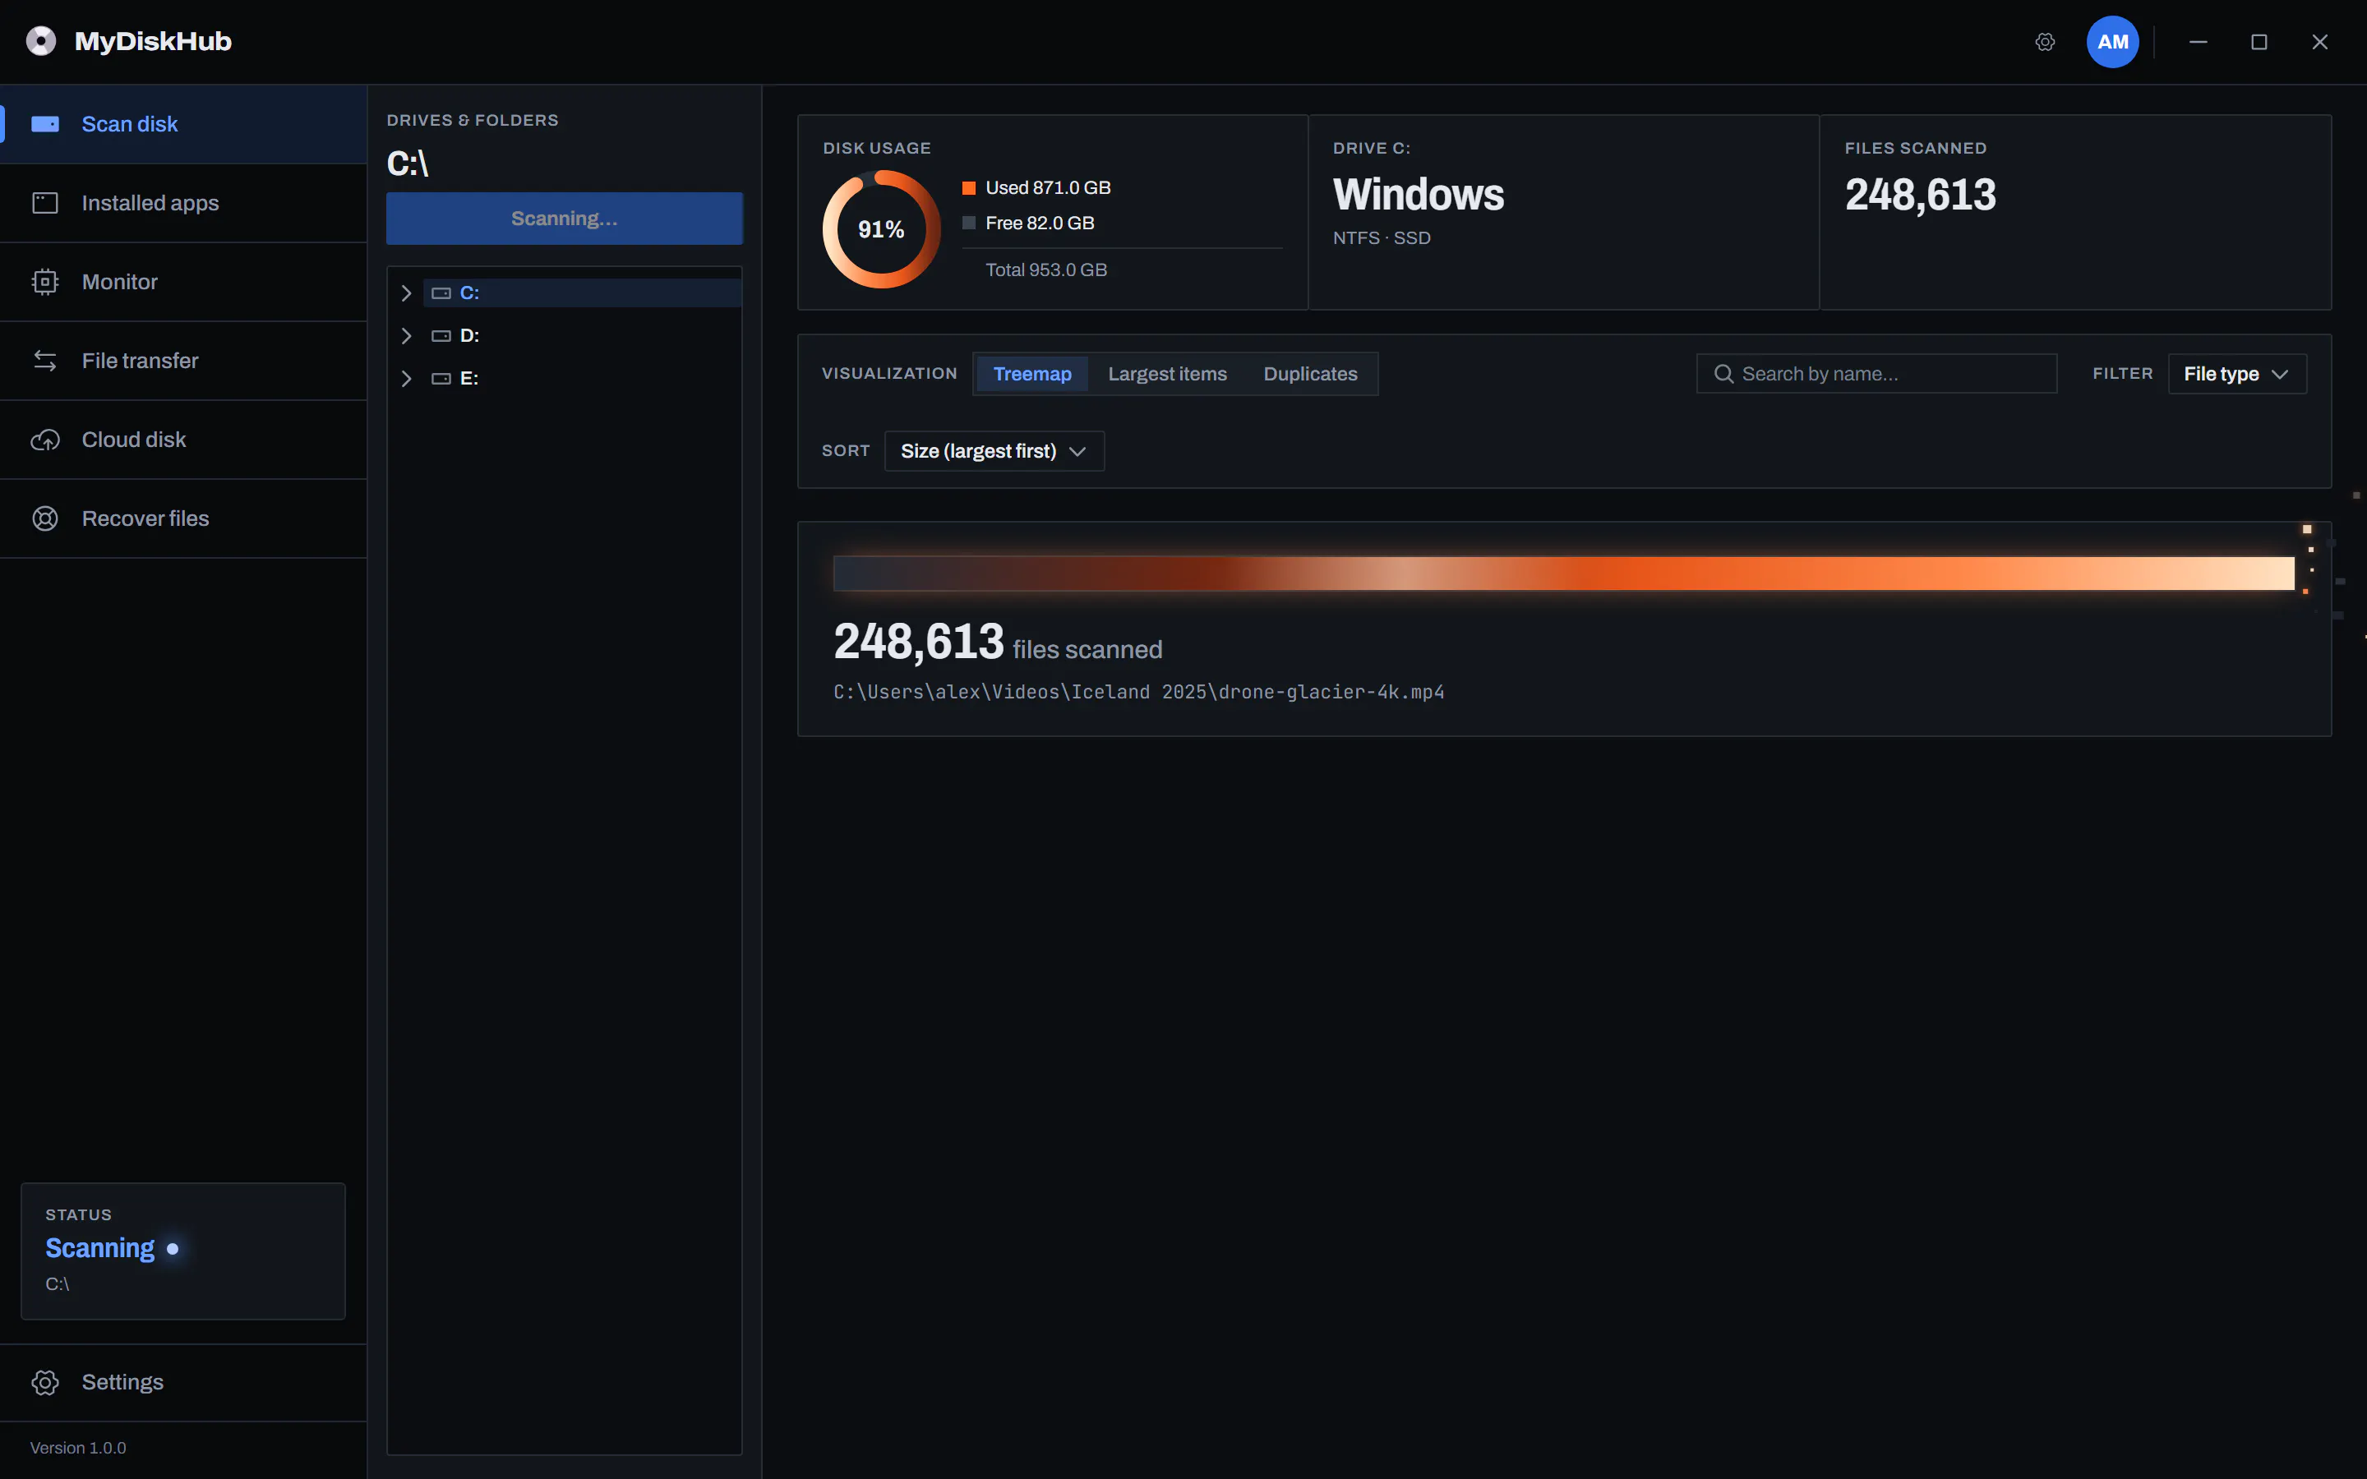Click the Free 82.0 GB legend text
This screenshot has width=2367, height=1479.
tap(1040, 223)
